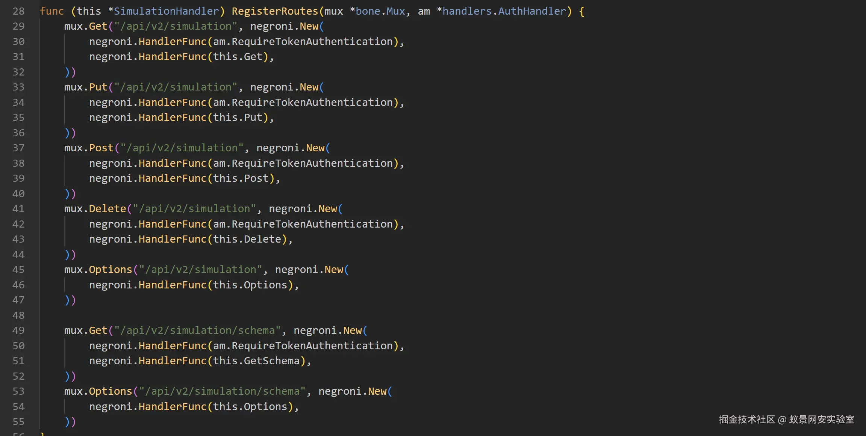
Task: Click this.Post handler argument
Action: click(241, 178)
